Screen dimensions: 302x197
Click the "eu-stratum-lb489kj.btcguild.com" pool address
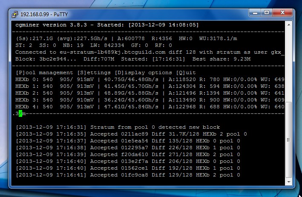(x=112, y=52)
